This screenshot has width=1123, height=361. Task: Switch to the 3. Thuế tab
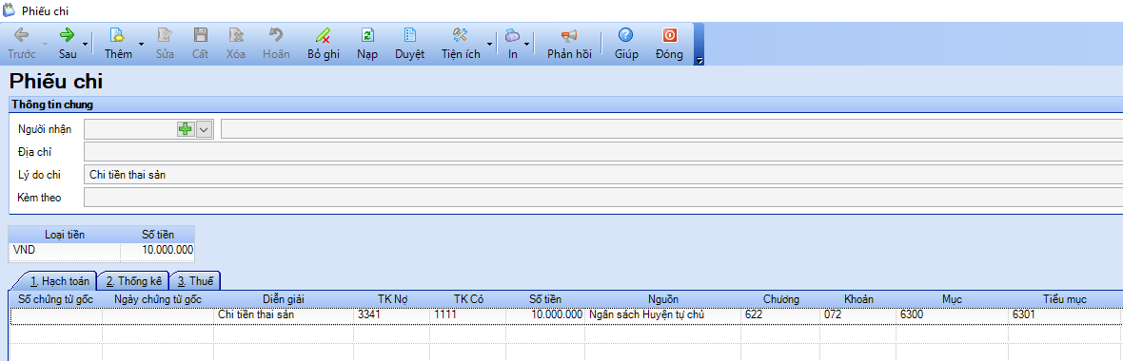(x=195, y=281)
